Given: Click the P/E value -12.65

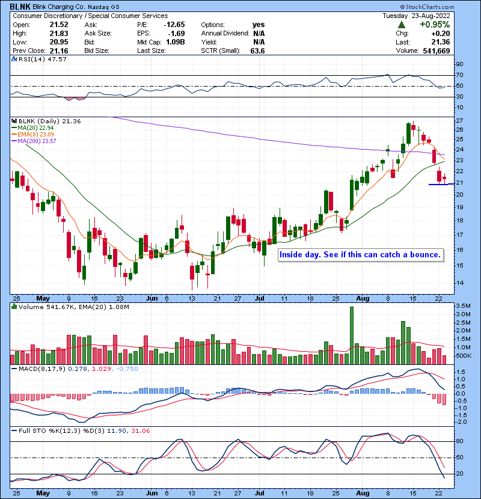Looking at the screenshot, I should [174, 25].
